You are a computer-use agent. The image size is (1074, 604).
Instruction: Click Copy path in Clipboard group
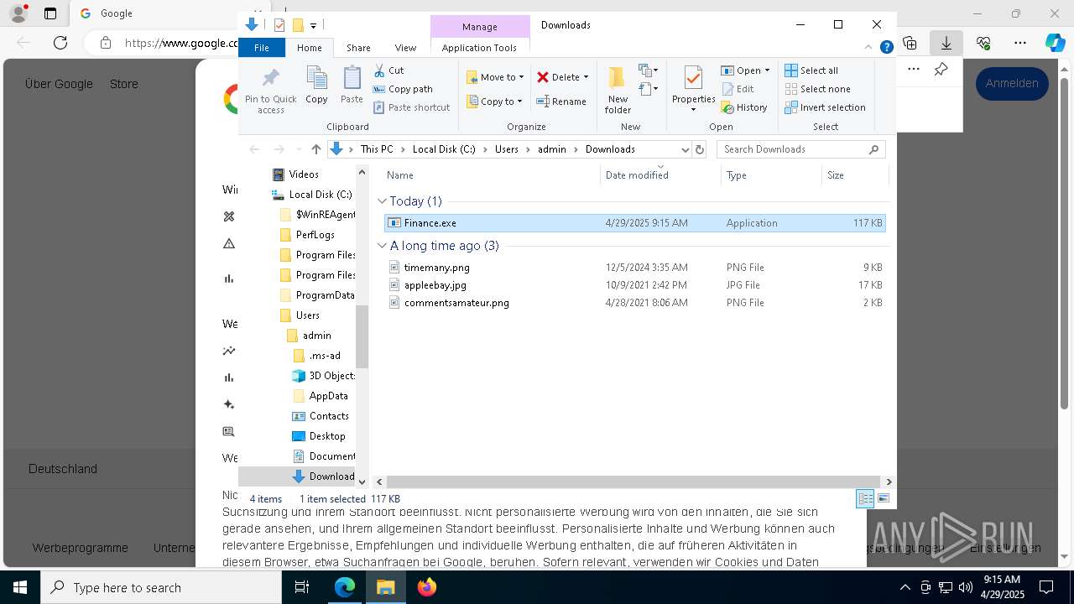pos(403,89)
